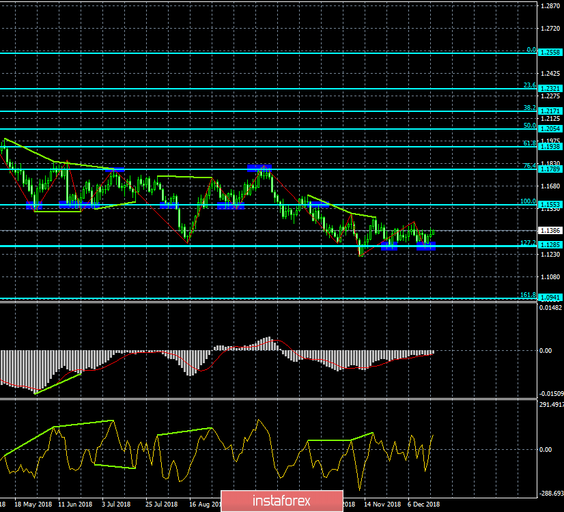This screenshot has height=512, width=564.
Task: Click the 38.2 Fibonacci level text
Action: point(529,108)
